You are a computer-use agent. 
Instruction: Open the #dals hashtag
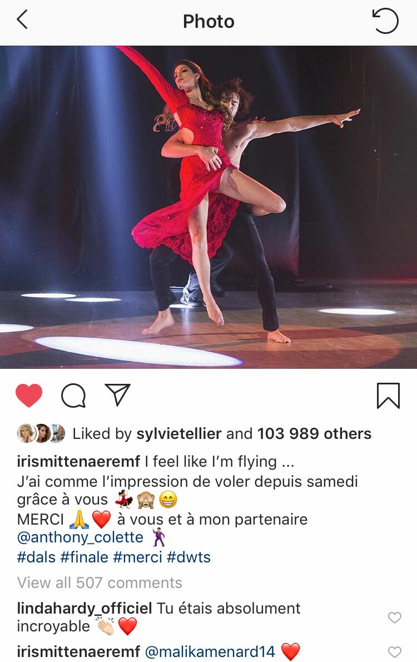click(36, 557)
